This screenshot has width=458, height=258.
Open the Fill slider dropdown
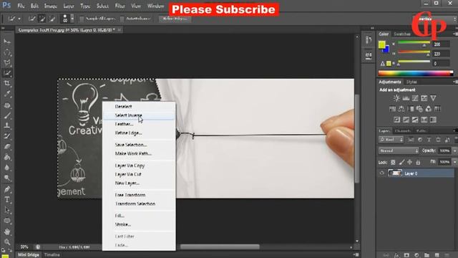[x=454, y=162]
